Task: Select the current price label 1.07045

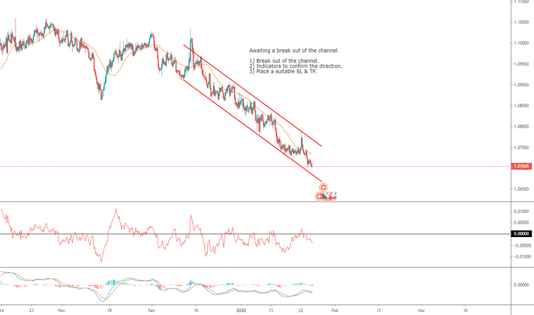Action: pos(521,166)
